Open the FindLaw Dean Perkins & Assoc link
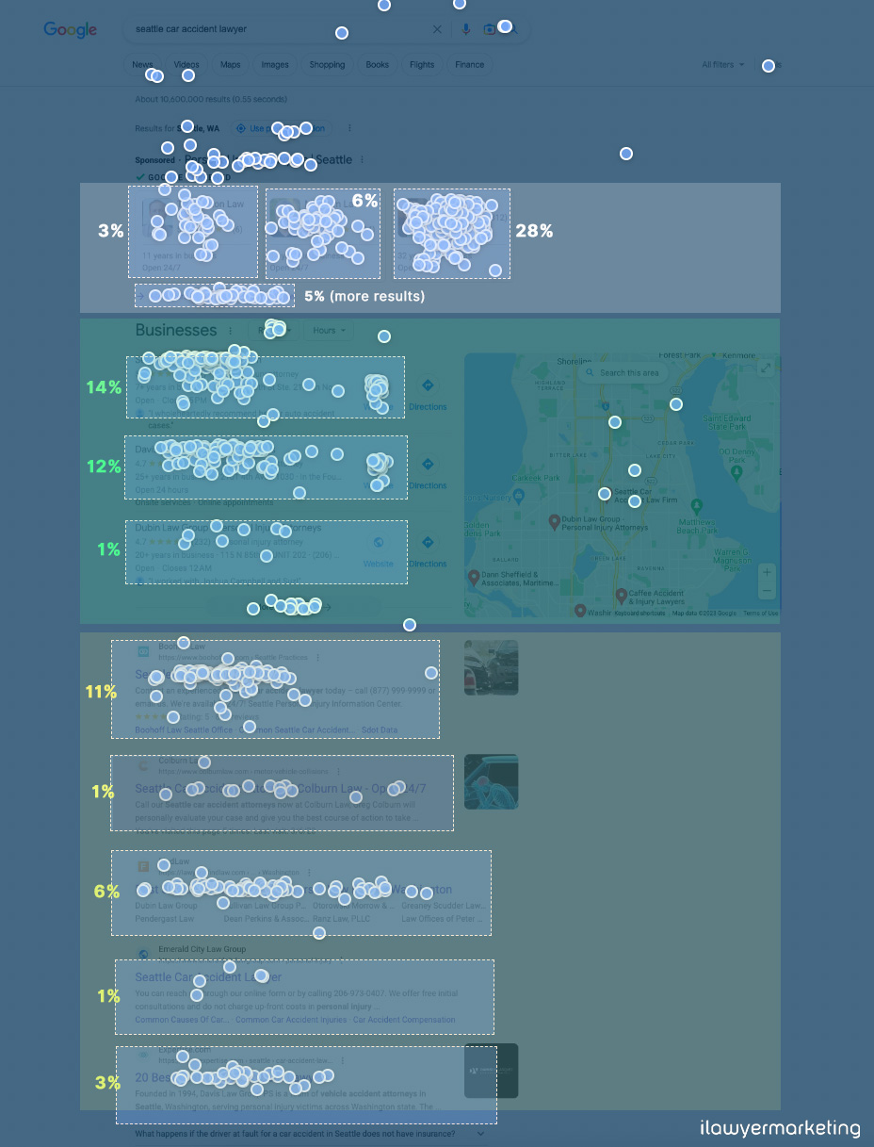 click(x=267, y=918)
